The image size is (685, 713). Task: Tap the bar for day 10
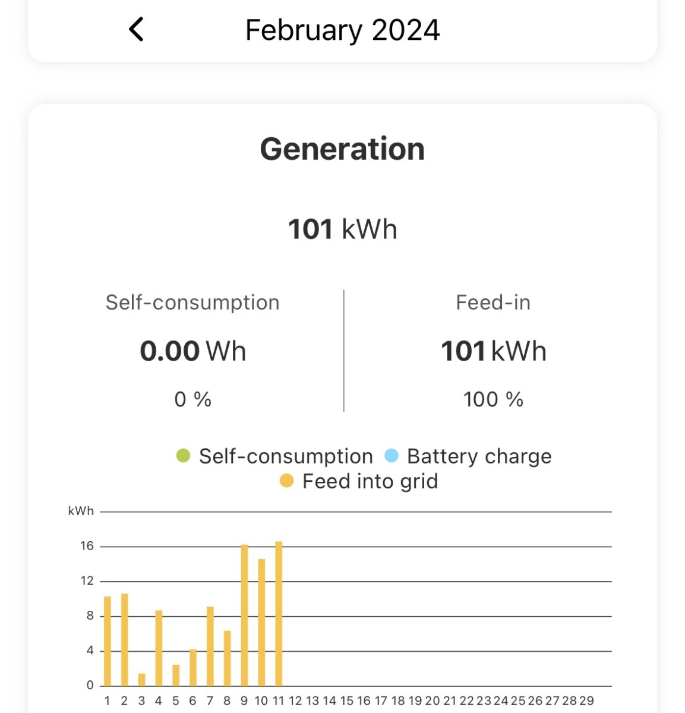click(x=261, y=623)
